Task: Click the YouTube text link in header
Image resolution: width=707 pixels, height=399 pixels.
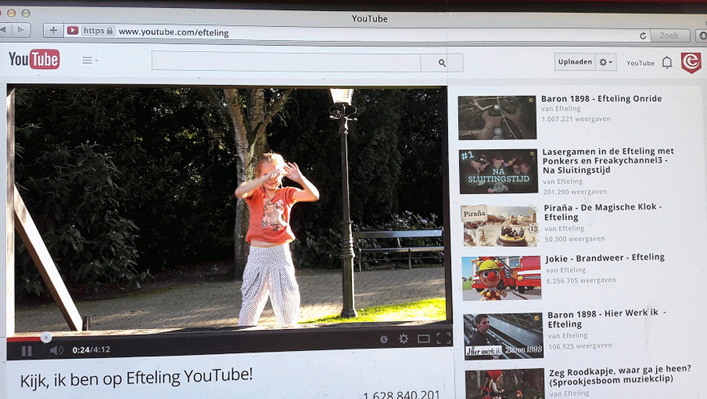Action: 640,63
